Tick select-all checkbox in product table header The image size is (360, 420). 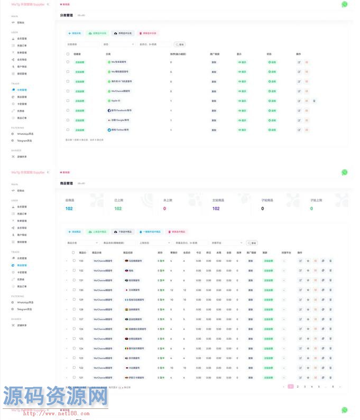click(73, 253)
